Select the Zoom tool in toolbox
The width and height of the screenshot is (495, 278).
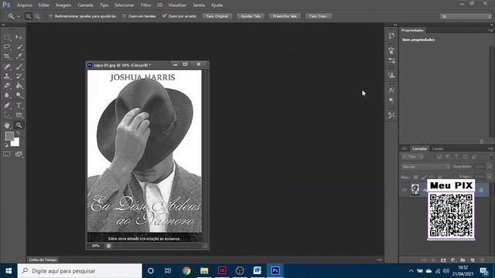coord(19,125)
